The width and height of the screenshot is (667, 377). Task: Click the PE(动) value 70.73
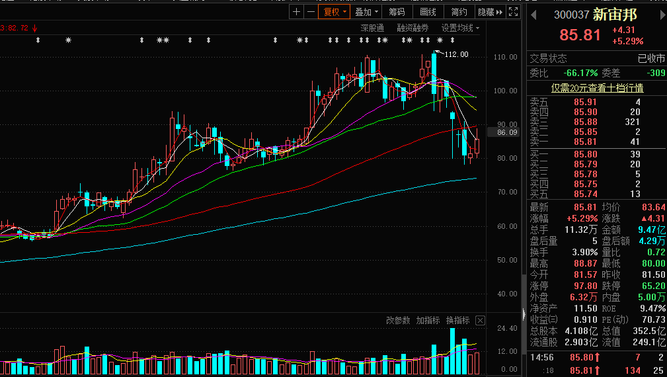[x=653, y=319]
